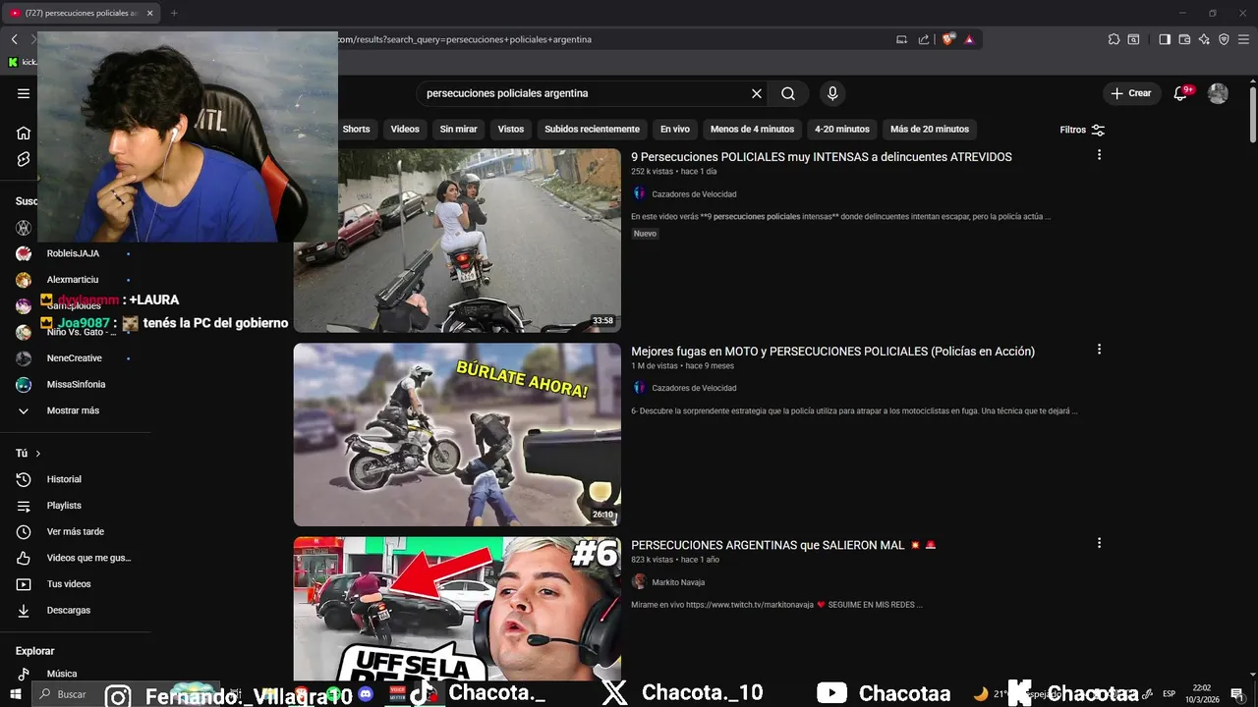Viewport: 1258px width, 707px height.
Task: Open title 9 Persecuciones POLICIALES muy INTENSAS
Action: tap(822, 157)
